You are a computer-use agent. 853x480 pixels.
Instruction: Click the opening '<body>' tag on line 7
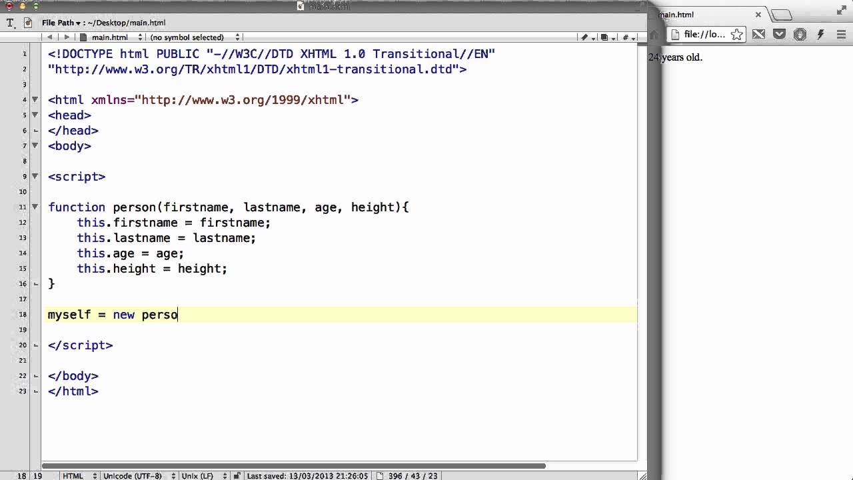pos(69,146)
